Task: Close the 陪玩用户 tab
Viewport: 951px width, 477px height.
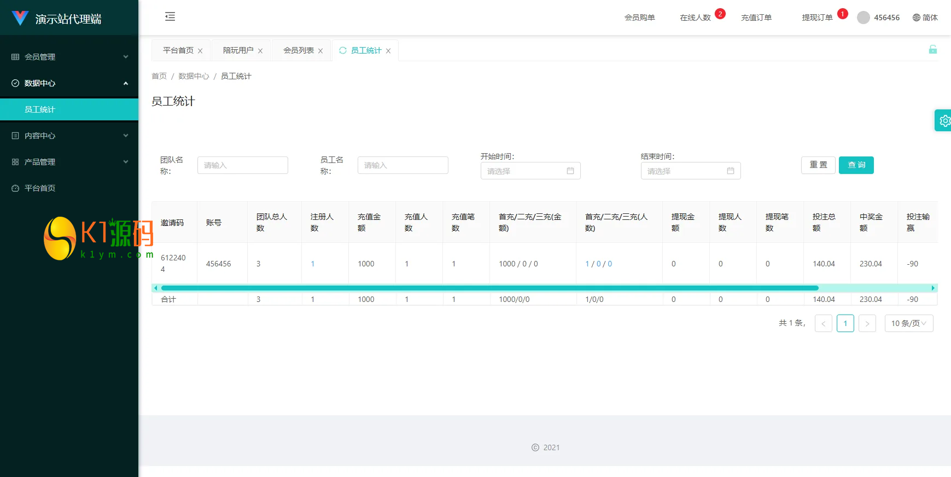Action: [260, 51]
